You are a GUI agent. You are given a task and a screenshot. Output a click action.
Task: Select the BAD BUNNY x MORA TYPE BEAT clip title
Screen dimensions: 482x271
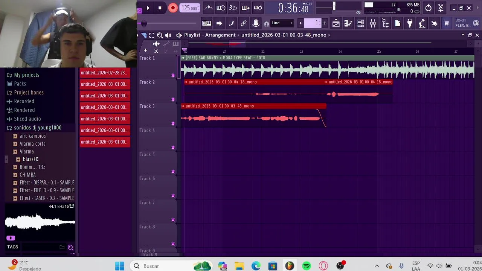click(x=225, y=58)
